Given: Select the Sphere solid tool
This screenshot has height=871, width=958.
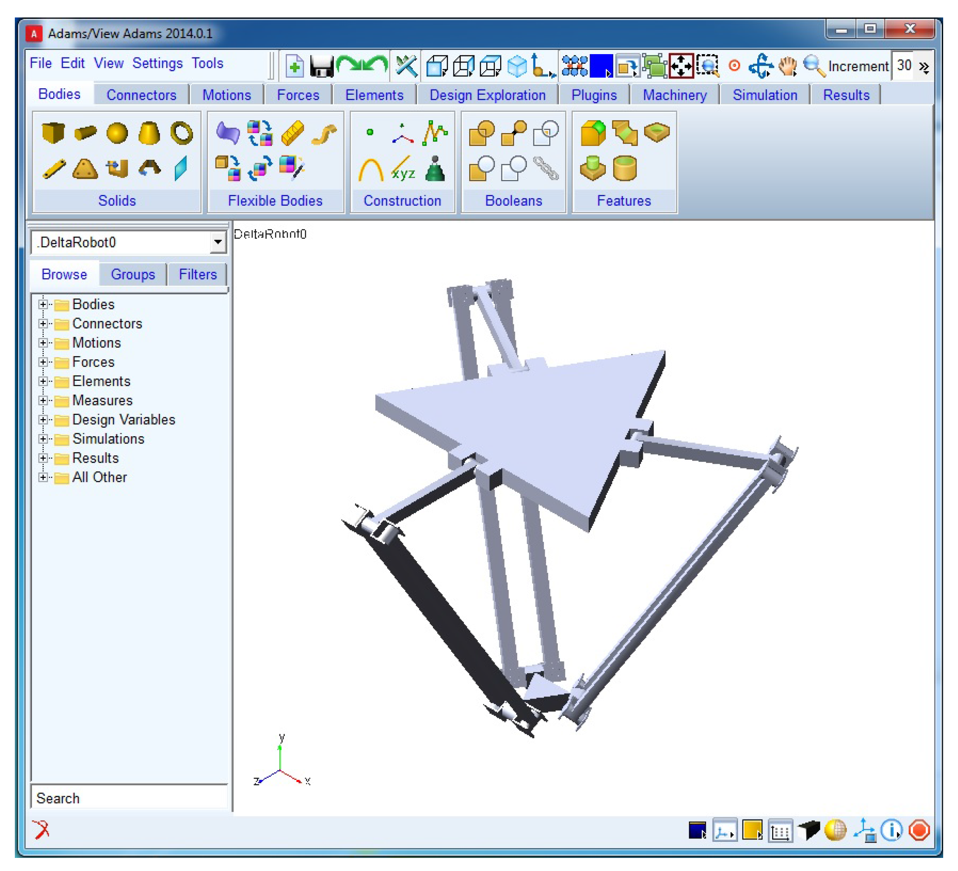Looking at the screenshot, I should (117, 133).
